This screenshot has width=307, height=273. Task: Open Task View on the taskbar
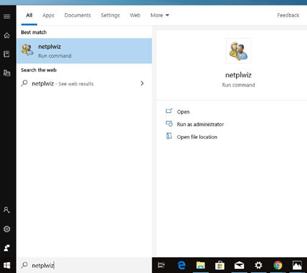pyautogui.click(x=161, y=265)
